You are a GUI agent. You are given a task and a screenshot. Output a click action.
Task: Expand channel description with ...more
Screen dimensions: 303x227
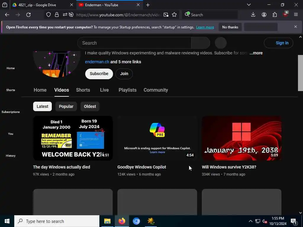tap(256, 53)
